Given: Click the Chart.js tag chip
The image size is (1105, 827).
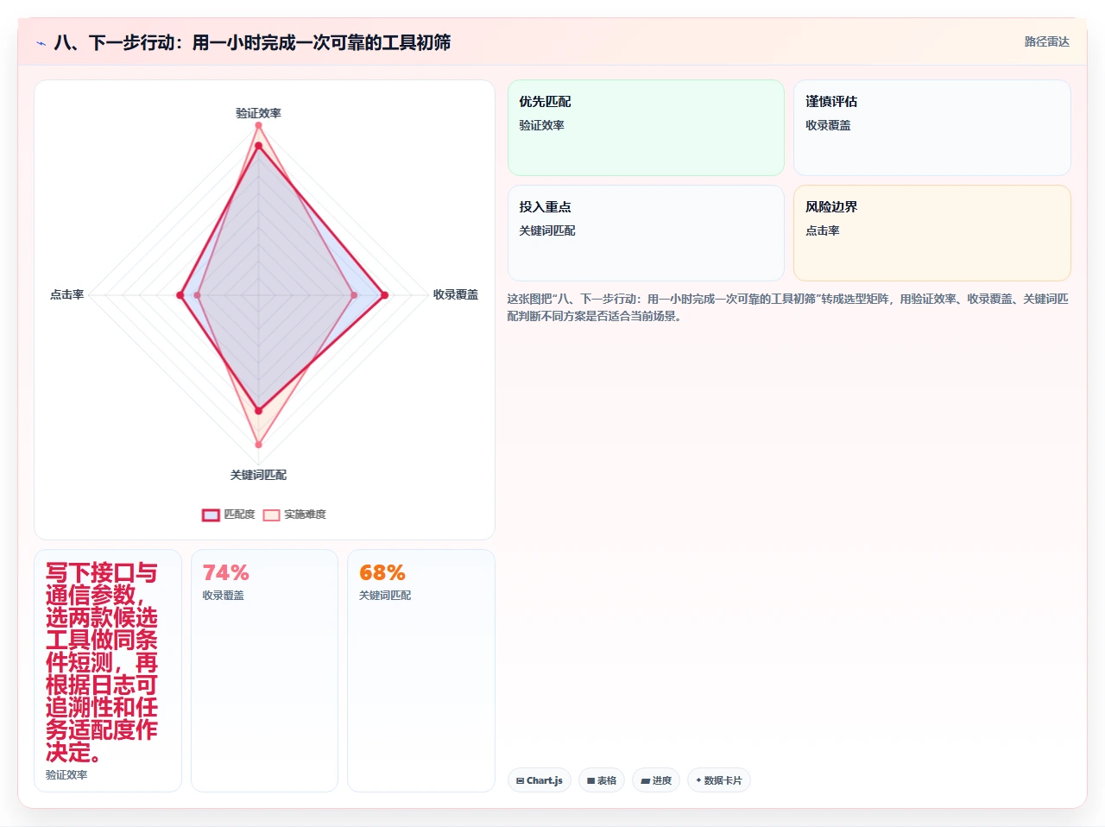Looking at the screenshot, I should (x=540, y=780).
